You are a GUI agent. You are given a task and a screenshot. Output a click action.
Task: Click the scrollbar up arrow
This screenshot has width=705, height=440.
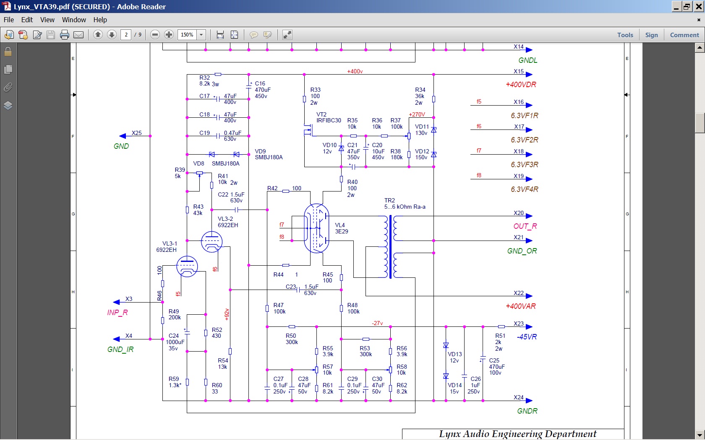coord(700,47)
